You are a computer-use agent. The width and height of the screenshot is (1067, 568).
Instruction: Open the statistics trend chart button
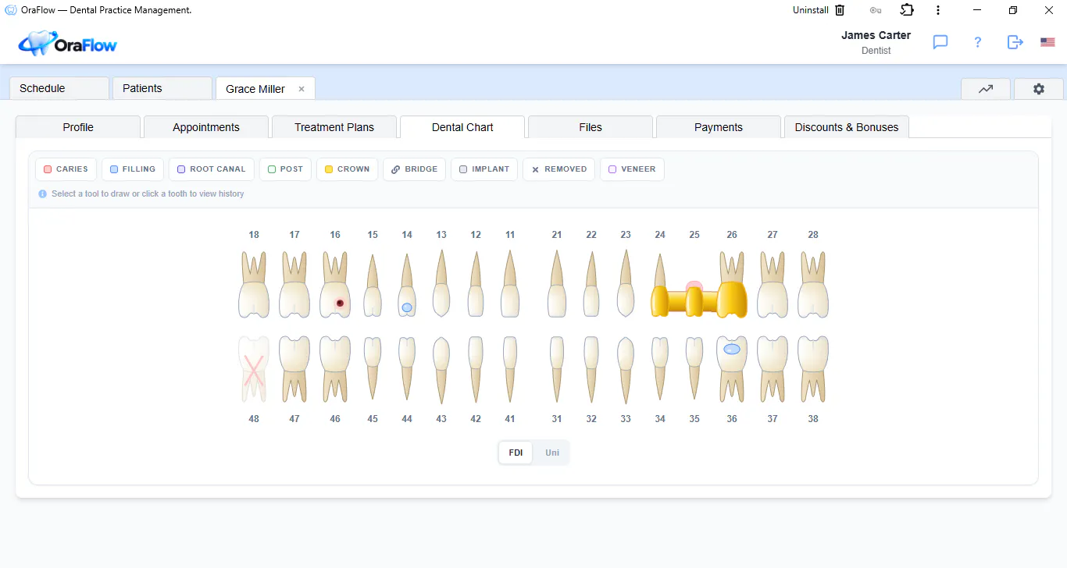pos(986,89)
